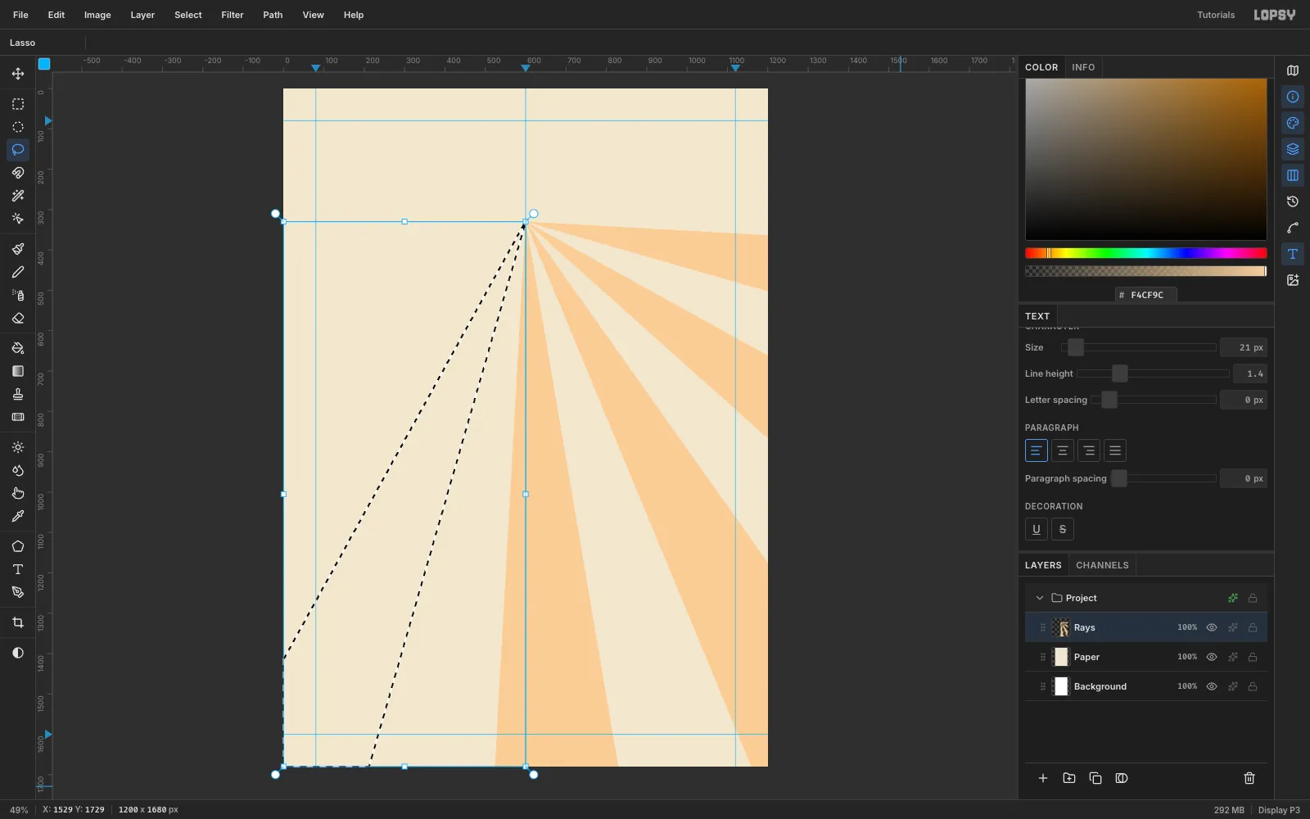The image size is (1310, 819).
Task: Lock the Project group
Action: tap(1253, 598)
